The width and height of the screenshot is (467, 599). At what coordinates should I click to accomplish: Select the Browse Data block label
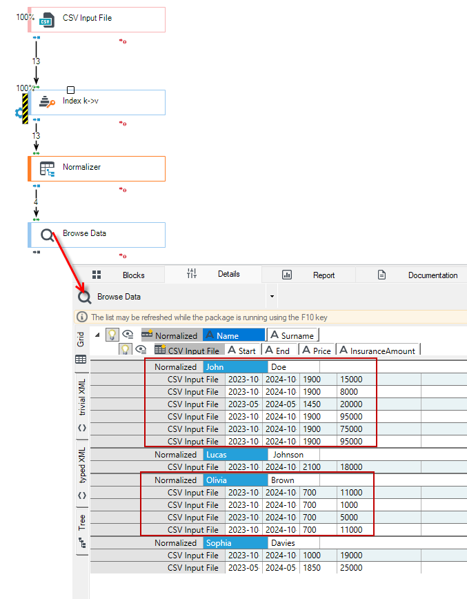pyautogui.click(x=84, y=233)
